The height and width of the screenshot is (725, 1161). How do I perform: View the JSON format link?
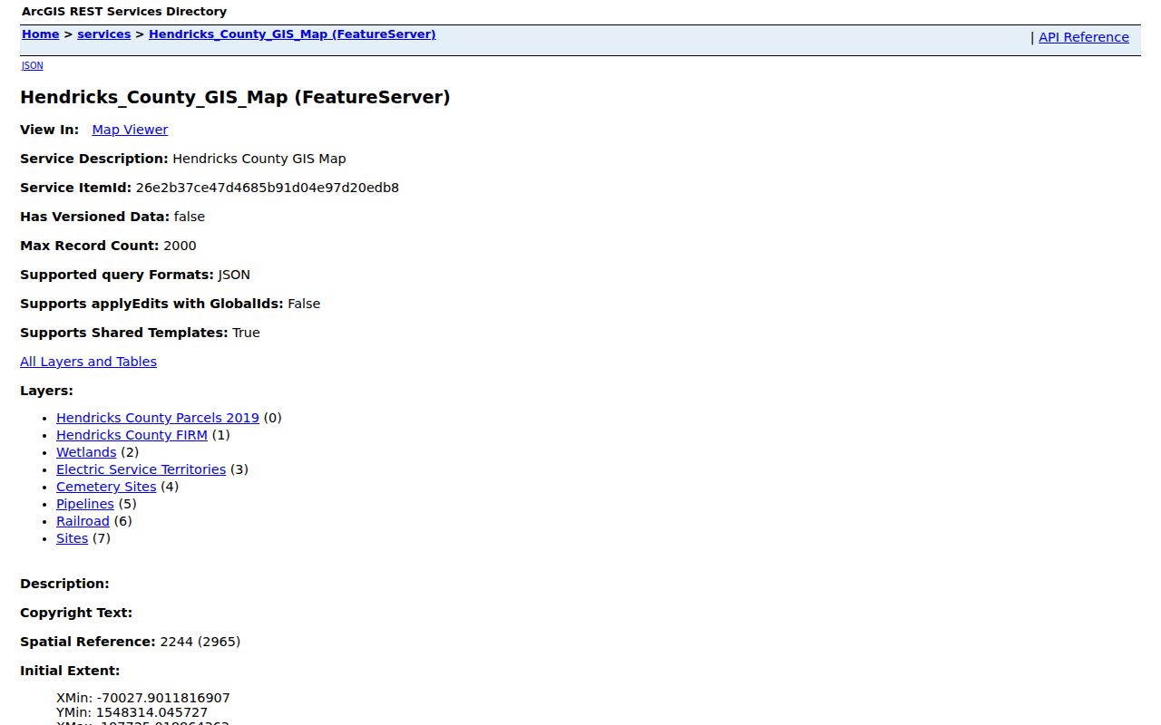pos(32,65)
